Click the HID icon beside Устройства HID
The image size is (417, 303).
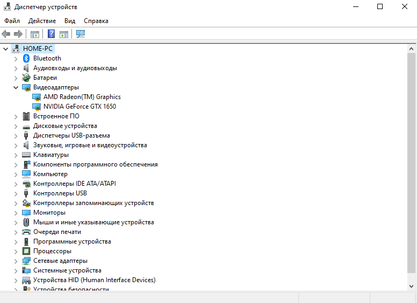pos(26,280)
